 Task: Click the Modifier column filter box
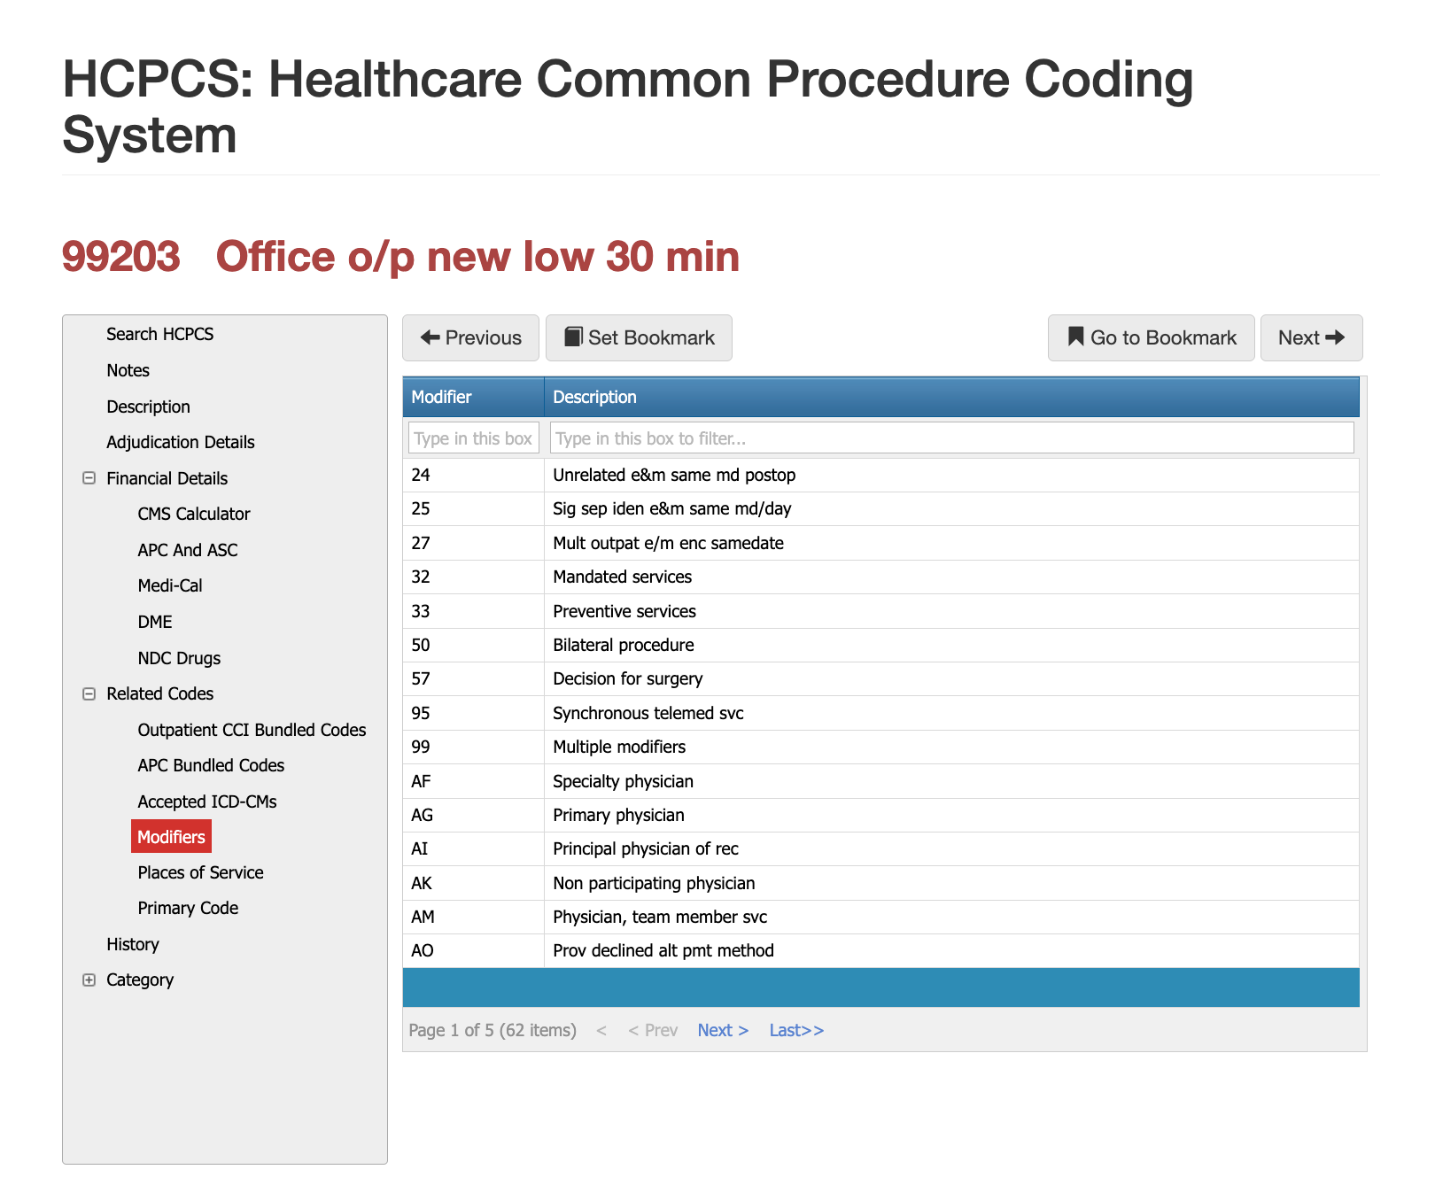point(473,438)
